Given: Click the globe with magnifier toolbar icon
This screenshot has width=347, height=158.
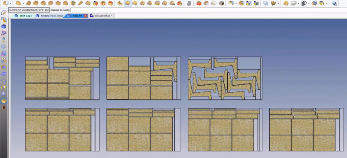Looking at the screenshot, I should tap(334, 3).
